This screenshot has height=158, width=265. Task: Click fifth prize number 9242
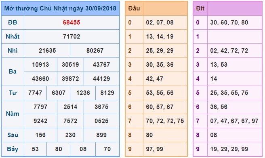[40, 121]
